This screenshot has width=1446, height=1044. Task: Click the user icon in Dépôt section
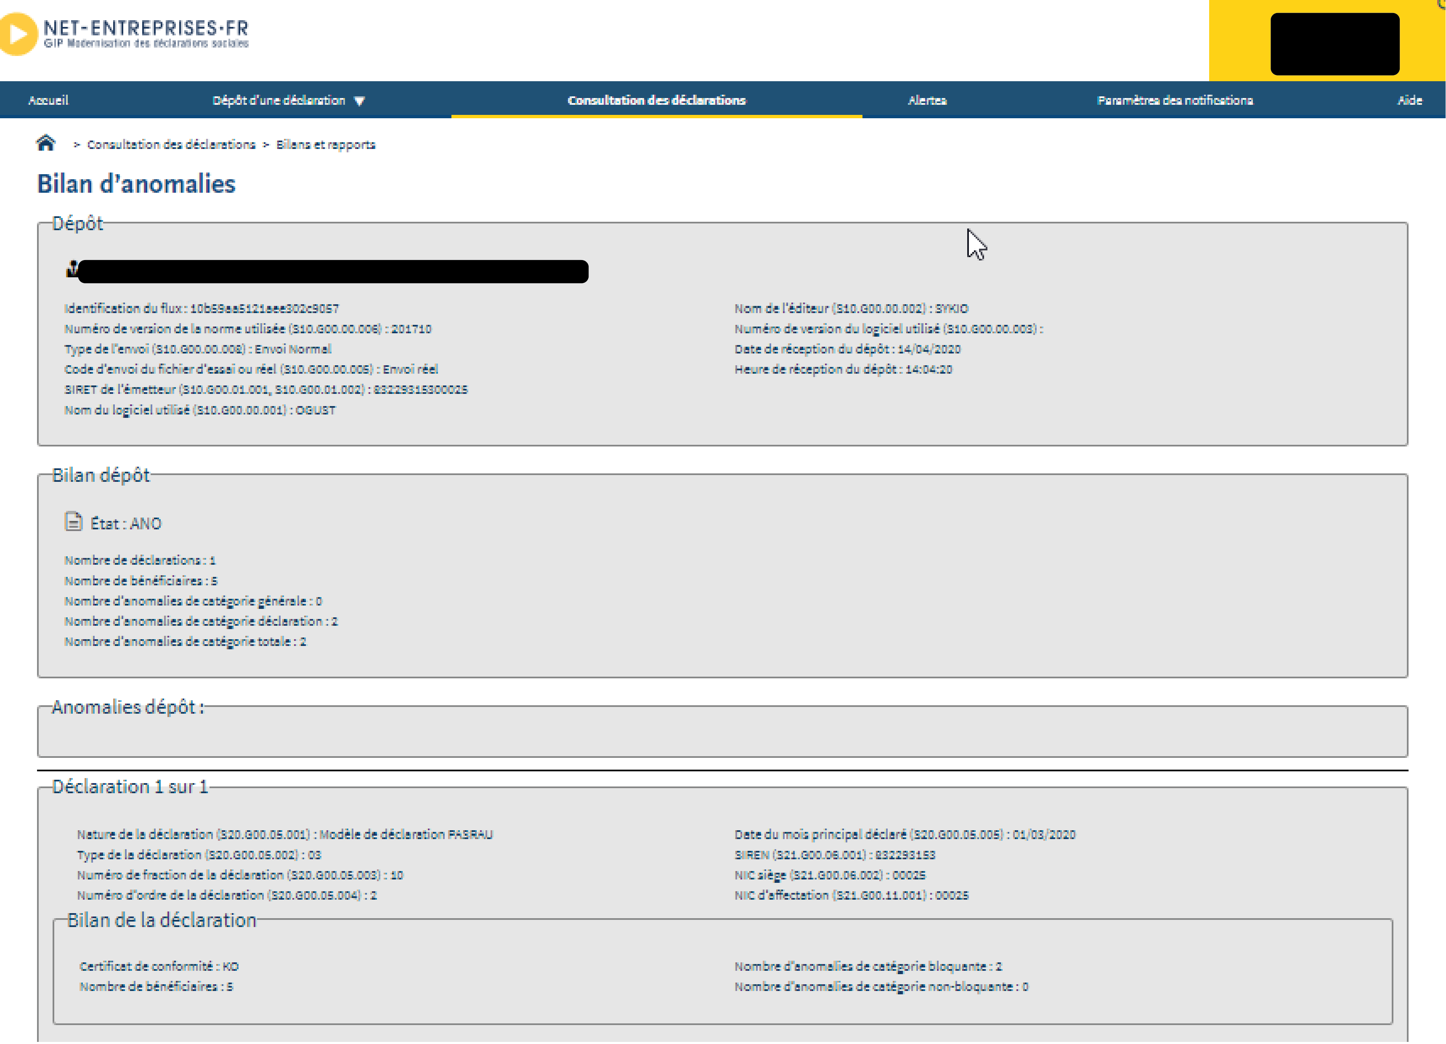click(x=72, y=269)
